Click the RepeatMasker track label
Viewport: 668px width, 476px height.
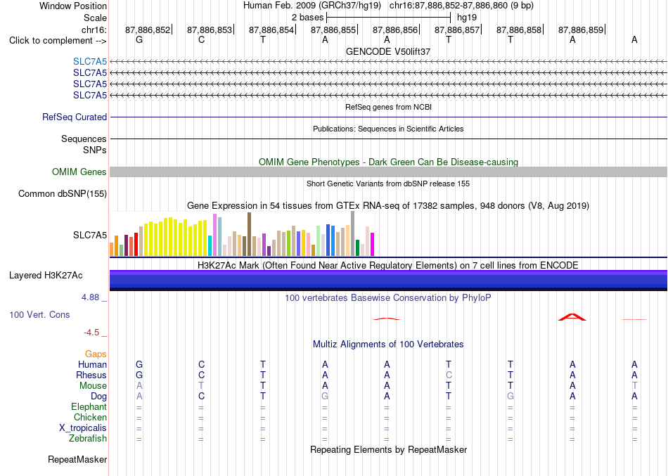tap(77, 459)
